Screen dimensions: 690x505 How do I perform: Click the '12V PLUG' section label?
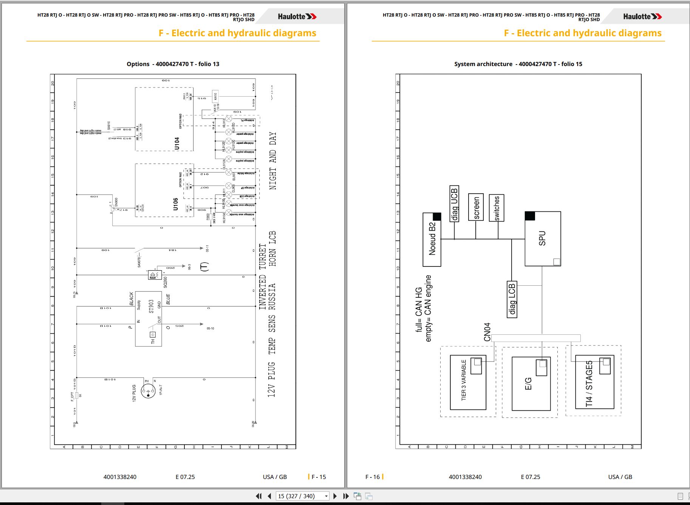271,379
